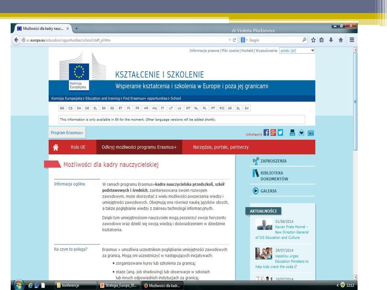Bookmark this page with the star icon
Image resolution: width=387 pixels, height=290 pixels.
[313, 40]
